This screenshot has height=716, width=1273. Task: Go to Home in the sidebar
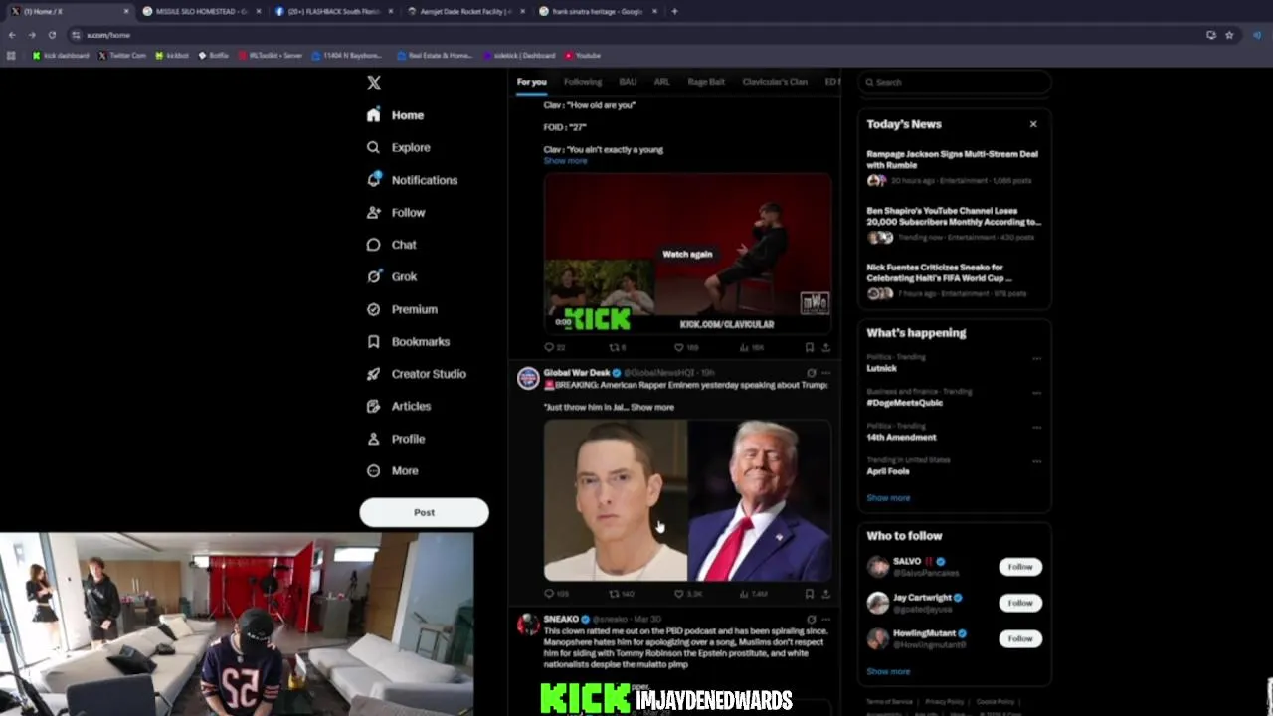pos(396,115)
